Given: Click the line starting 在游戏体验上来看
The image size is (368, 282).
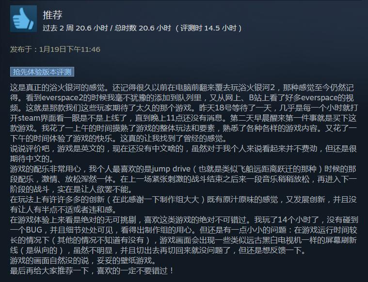Looking at the screenshot, I should [184, 220].
